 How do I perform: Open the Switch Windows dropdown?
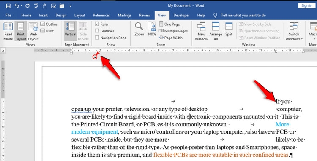(x=294, y=31)
